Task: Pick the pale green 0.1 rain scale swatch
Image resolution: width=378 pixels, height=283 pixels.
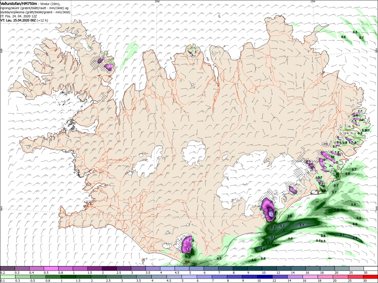Action: [x=8, y=277]
